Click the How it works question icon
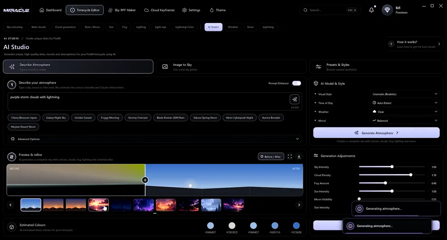447x240 pixels. click(x=391, y=44)
